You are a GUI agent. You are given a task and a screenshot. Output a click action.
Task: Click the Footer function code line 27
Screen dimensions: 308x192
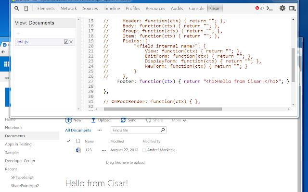[x=203, y=81]
